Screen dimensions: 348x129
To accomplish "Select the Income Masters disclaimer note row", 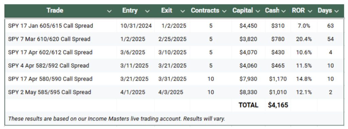I will click(x=174, y=118).
